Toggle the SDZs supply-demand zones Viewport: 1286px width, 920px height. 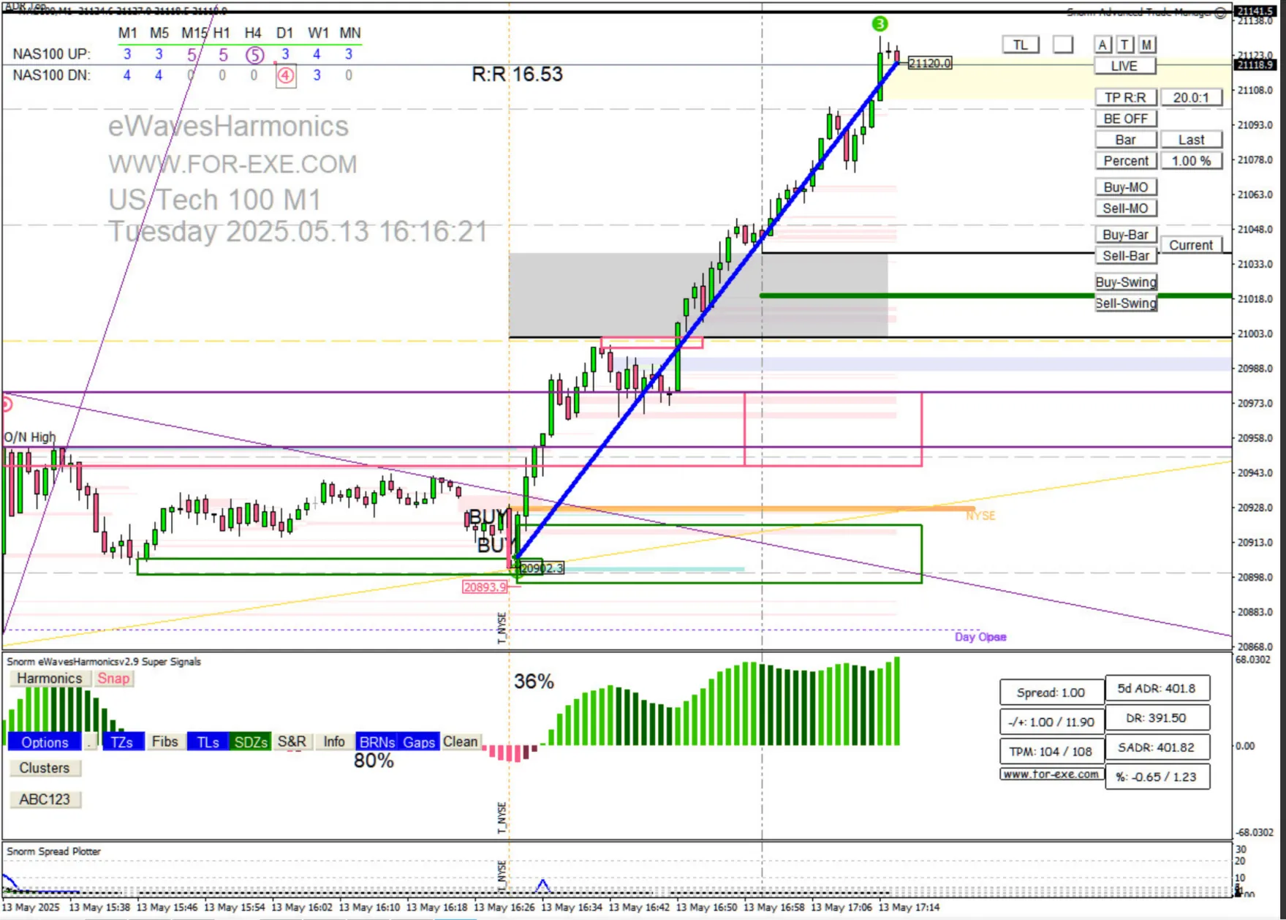[x=251, y=742]
